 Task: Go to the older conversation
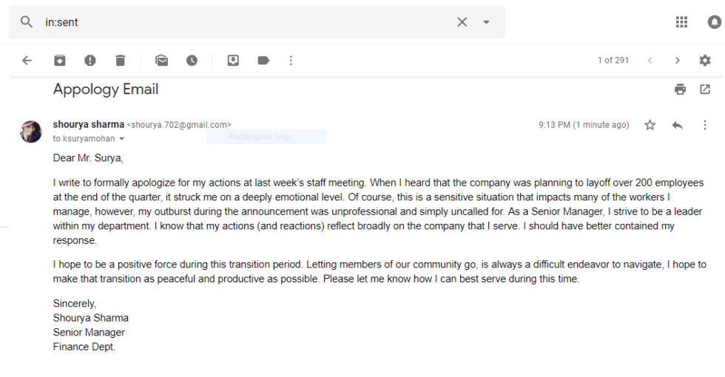677,61
